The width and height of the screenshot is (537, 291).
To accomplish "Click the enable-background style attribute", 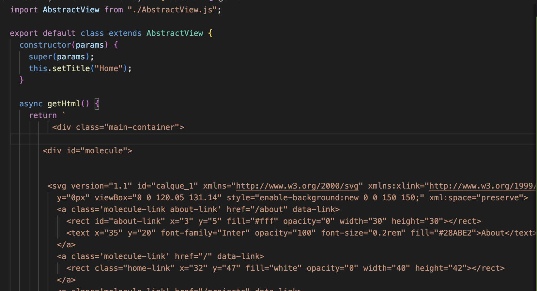I will pos(326,198).
